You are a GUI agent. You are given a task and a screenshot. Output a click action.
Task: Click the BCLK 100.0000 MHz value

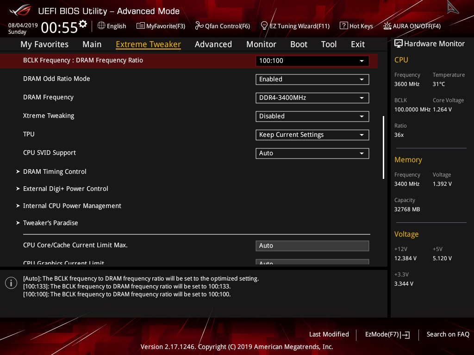[x=412, y=110]
